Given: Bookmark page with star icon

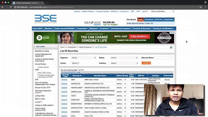Looking at the screenshot, I should click(201, 7).
